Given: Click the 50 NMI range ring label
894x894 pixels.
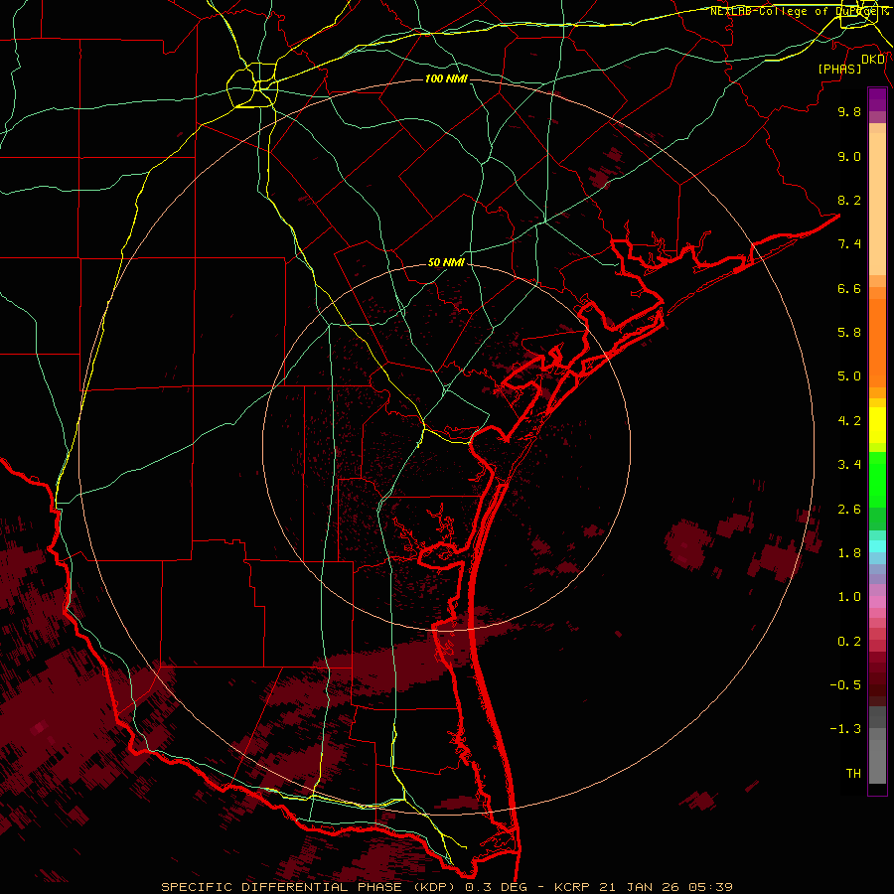Looking at the screenshot, I should pos(446,262).
